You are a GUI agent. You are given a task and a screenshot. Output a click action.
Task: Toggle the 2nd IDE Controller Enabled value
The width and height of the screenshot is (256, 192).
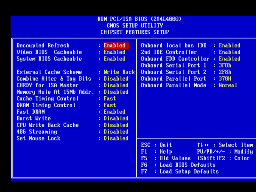coord(229,52)
